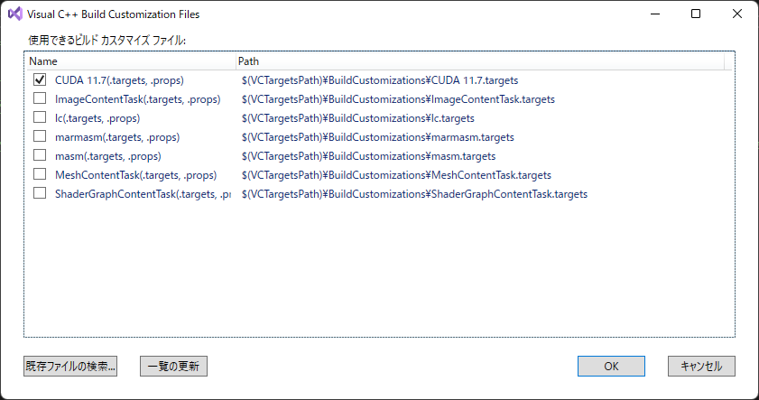
Task: Select the masm.targets path entry
Action: [368, 156]
